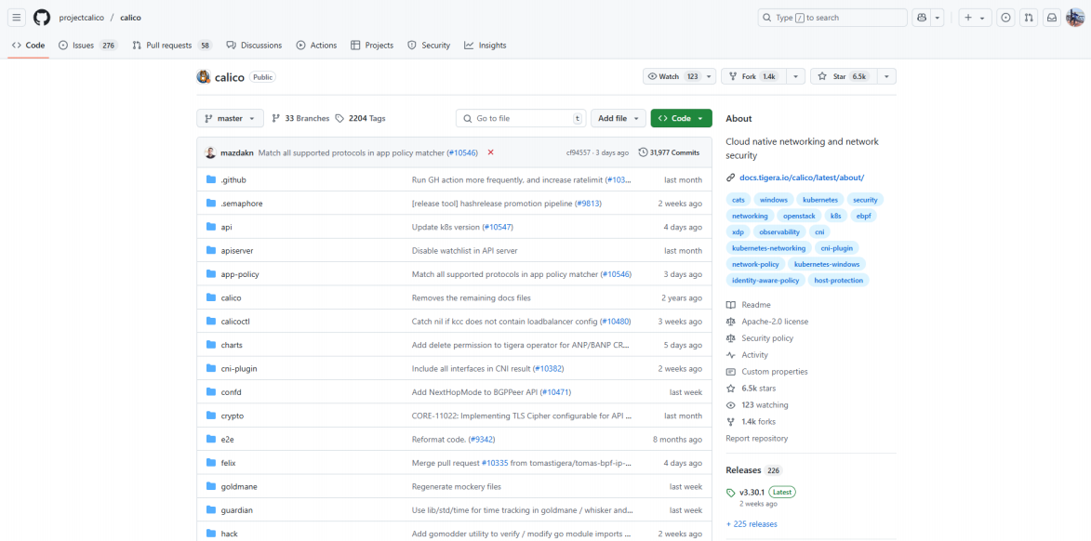
Task: Open Copilot chat icon in header
Action: tap(921, 18)
